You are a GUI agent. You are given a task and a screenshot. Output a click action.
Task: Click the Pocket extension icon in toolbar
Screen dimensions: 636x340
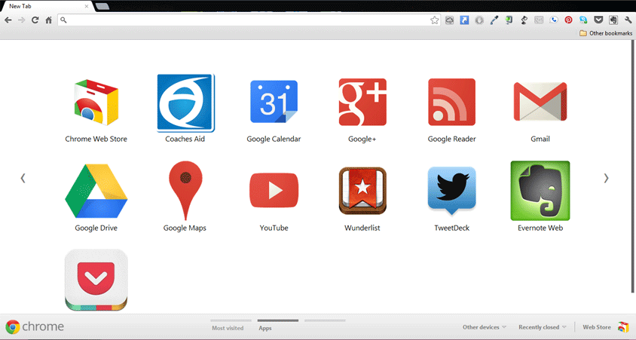pos(598,20)
